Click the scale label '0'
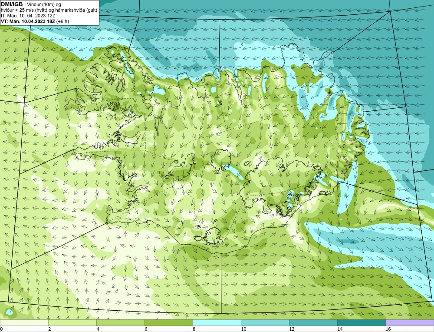 pos(1,329)
